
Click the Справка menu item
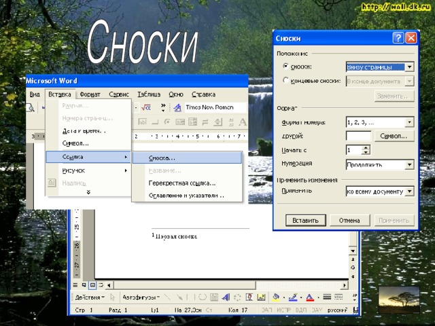[203, 94]
